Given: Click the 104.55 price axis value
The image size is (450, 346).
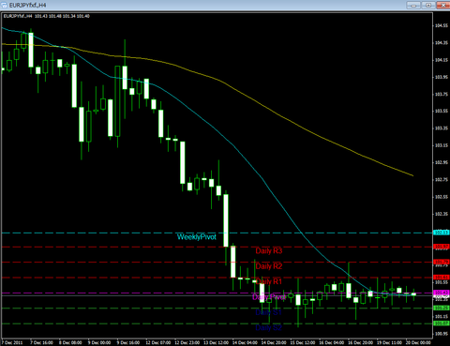Looking at the screenshot, I should coord(442,25).
